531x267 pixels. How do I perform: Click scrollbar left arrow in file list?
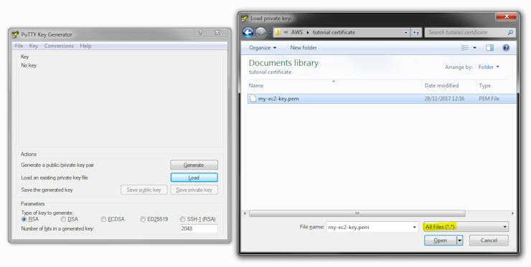coord(245,213)
